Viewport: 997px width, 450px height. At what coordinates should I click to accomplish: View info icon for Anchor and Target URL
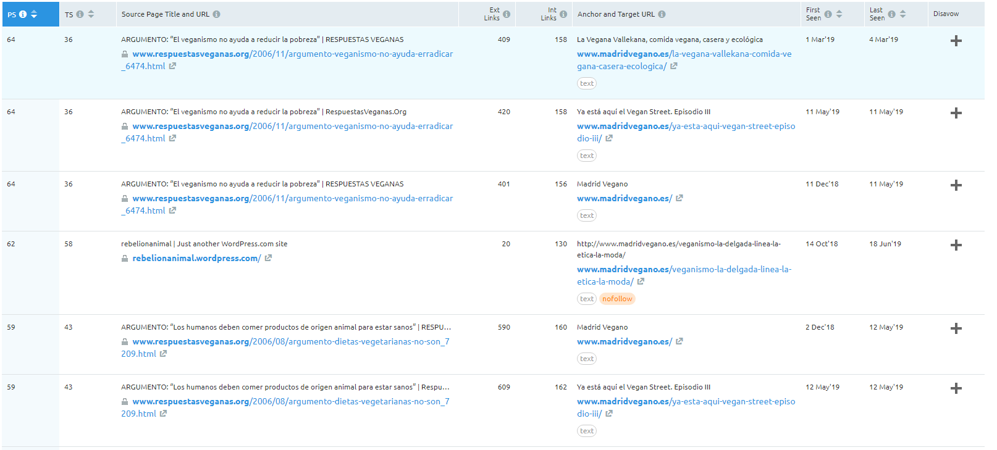tap(662, 14)
